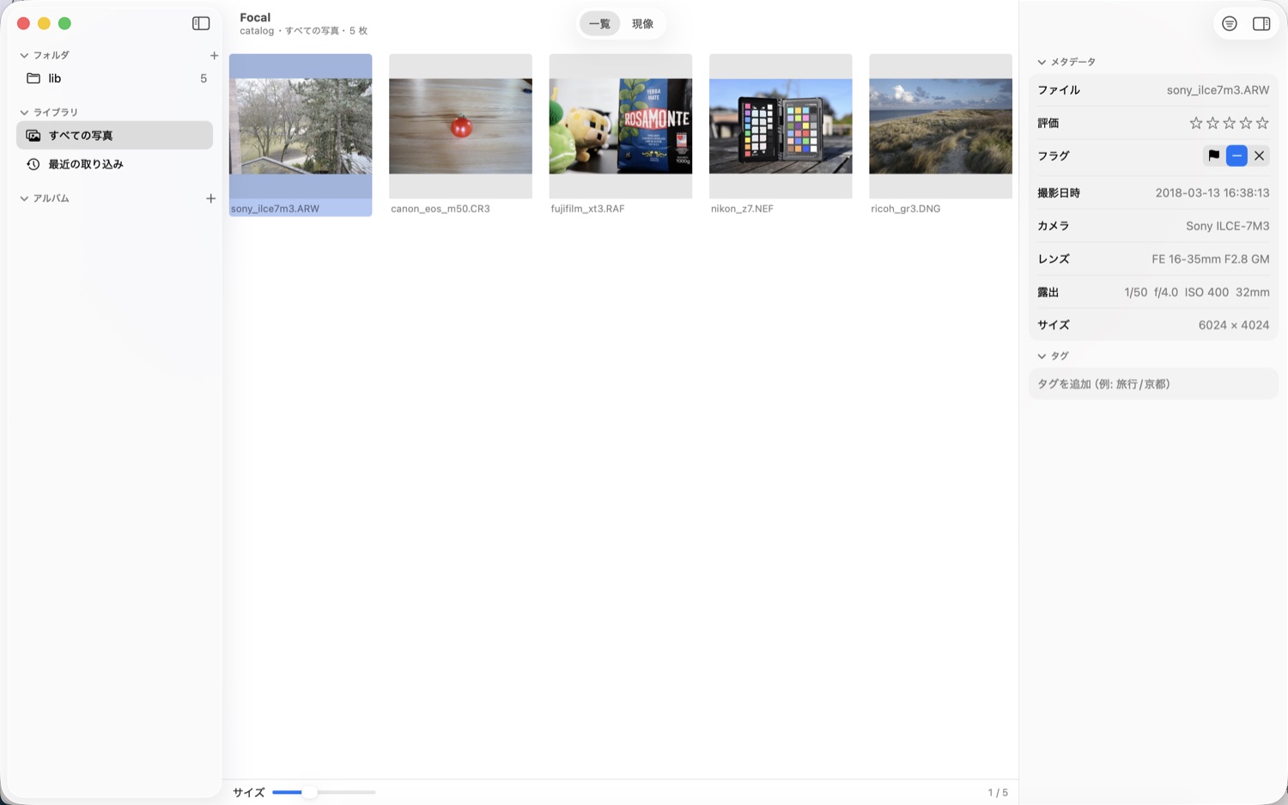Toggle the left sidebar icon
Viewport: 1288px width, 805px height.
coord(201,24)
